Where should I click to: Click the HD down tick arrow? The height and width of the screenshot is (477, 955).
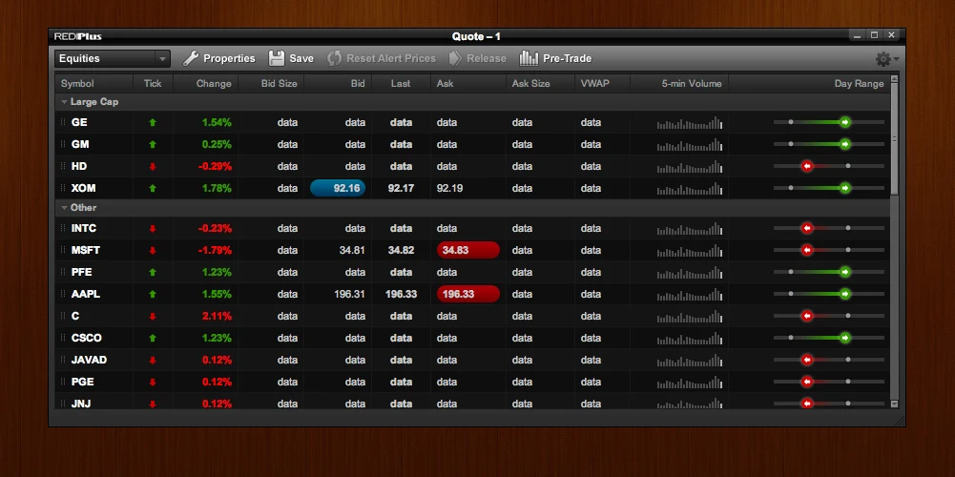pyautogui.click(x=153, y=166)
